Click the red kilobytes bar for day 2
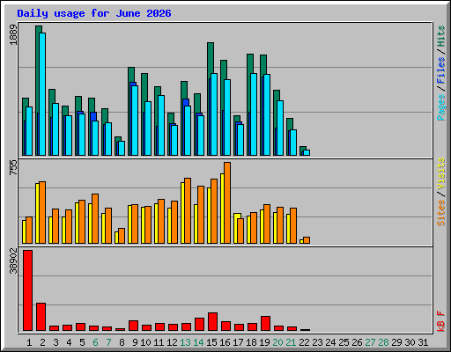 click(x=41, y=317)
